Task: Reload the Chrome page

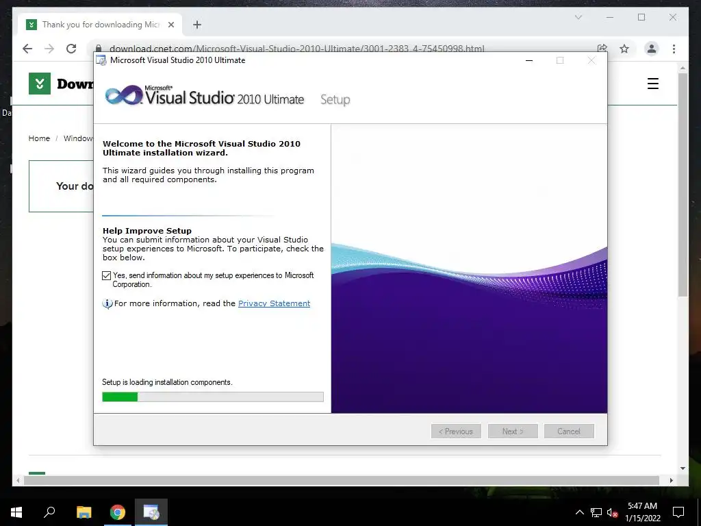Action: click(x=71, y=49)
